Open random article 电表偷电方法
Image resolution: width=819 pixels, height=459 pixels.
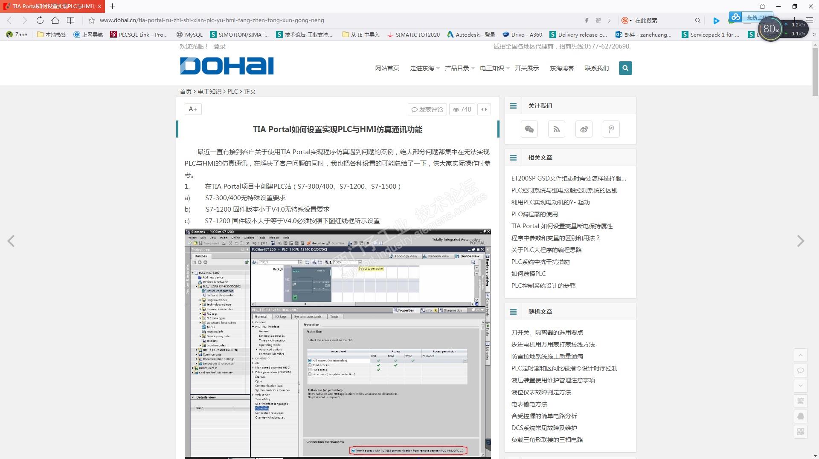[x=529, y=404]
